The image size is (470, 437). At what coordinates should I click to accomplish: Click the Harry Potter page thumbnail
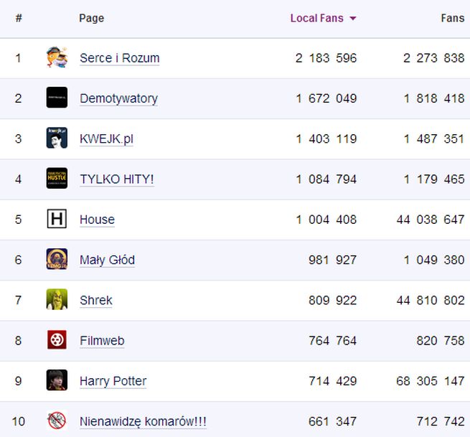57,380
